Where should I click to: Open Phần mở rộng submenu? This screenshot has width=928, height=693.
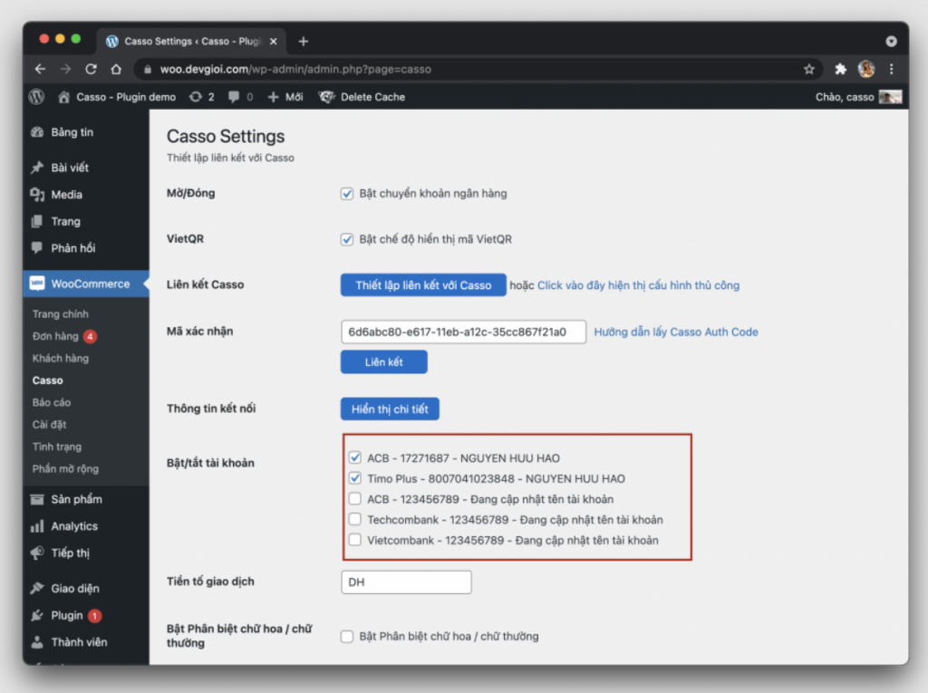click(x=65, y=468)
